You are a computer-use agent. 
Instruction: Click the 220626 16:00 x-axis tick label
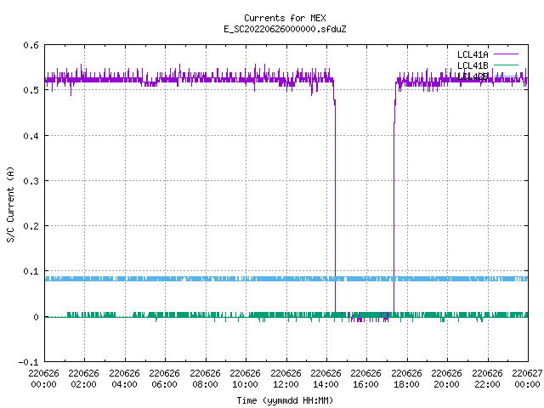click(x=366, y=379)
